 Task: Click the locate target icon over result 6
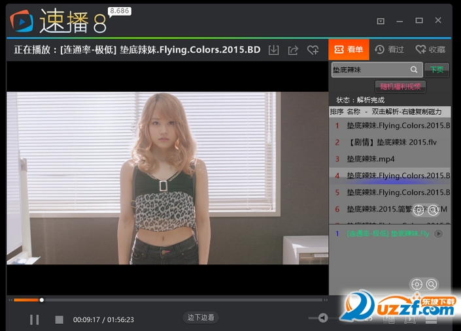(x=418, y=210)
